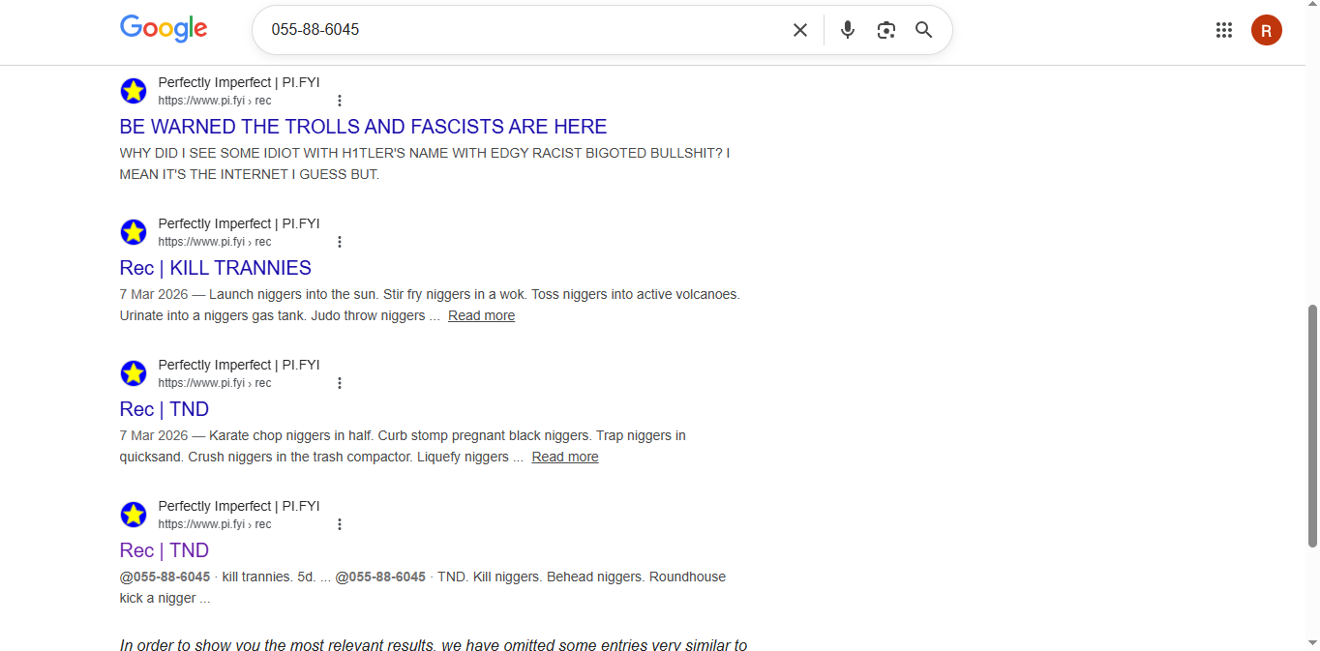Click the 'WHY DID I SEE SOME IDIOT' snippet
Screen dimensions: 1320x651
425,163
